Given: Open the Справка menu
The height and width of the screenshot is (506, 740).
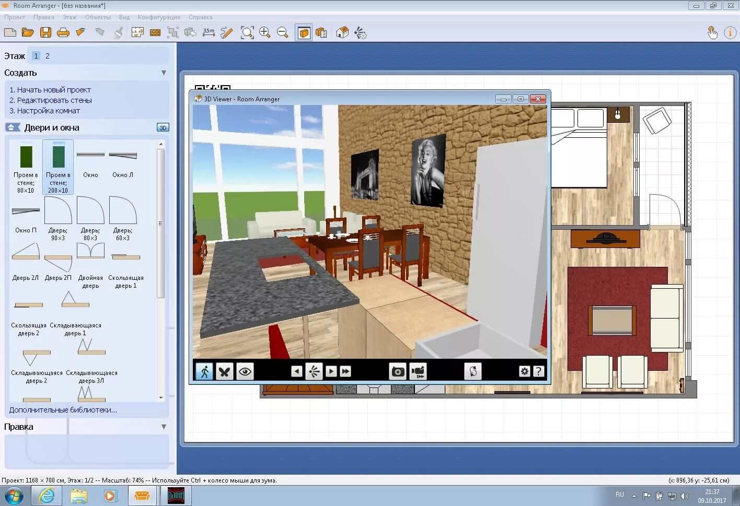Looking at the screenshot, I should (x=201, y=17).
